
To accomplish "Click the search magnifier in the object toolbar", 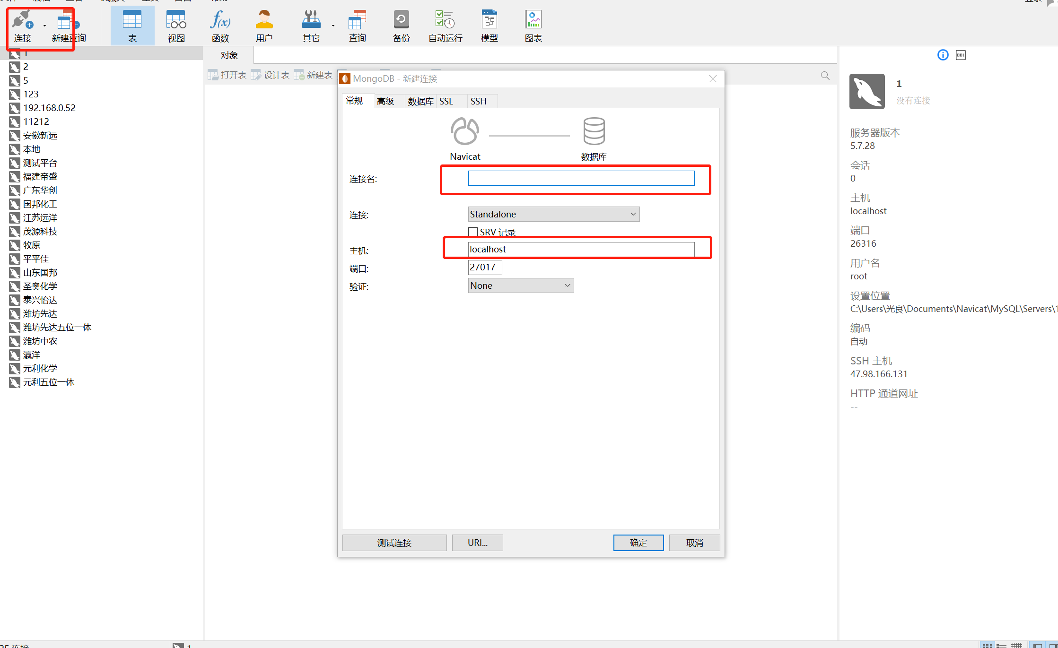I will point(825,76).
